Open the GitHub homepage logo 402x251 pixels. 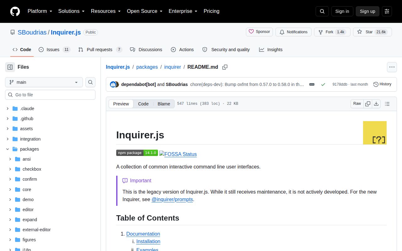point(15,11)
